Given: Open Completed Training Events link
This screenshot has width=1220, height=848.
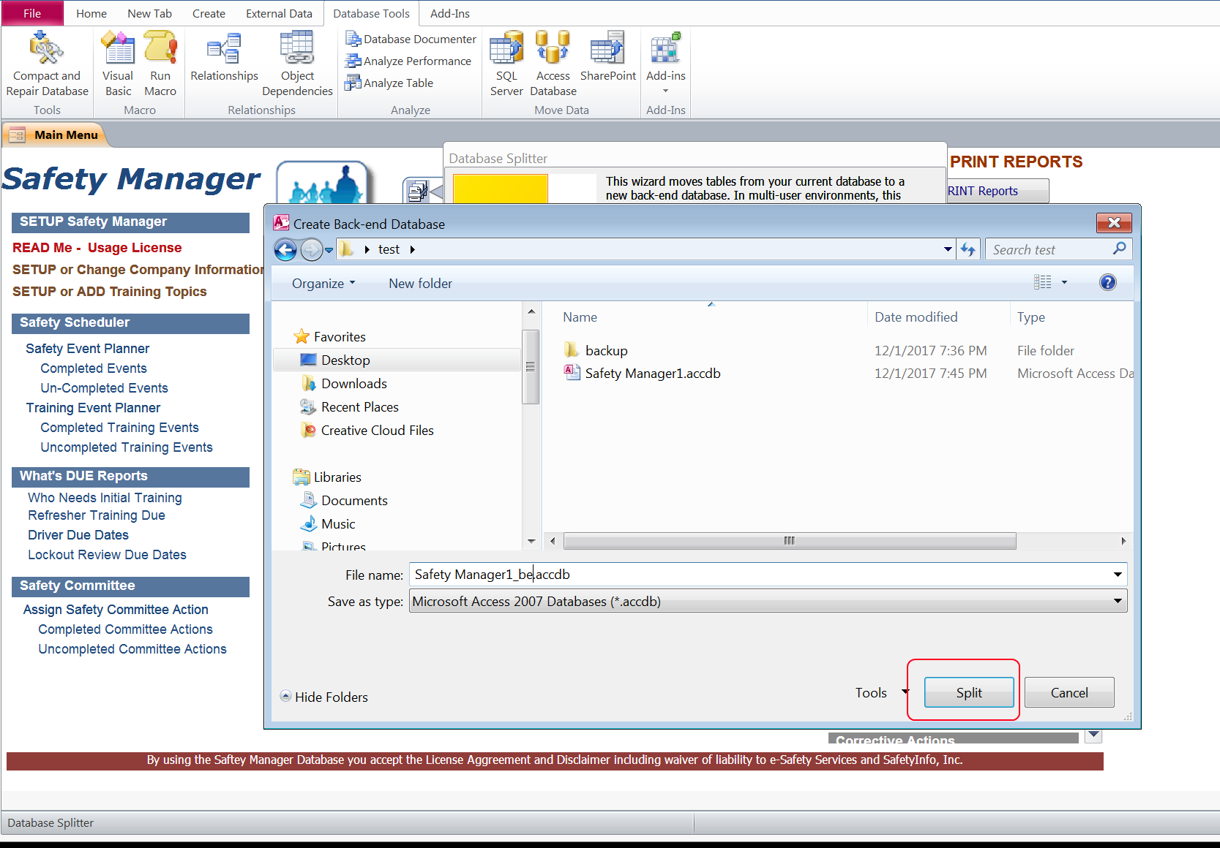Looking at the screenshot, I should point(119,428).
